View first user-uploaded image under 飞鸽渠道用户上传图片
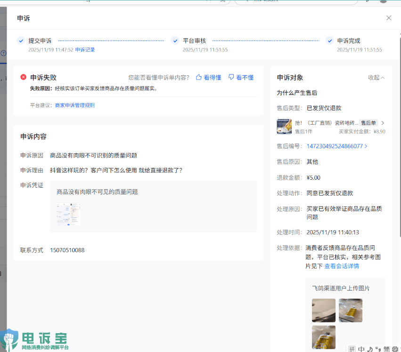Viewport: 401px width, 352px height. point(324,310)
